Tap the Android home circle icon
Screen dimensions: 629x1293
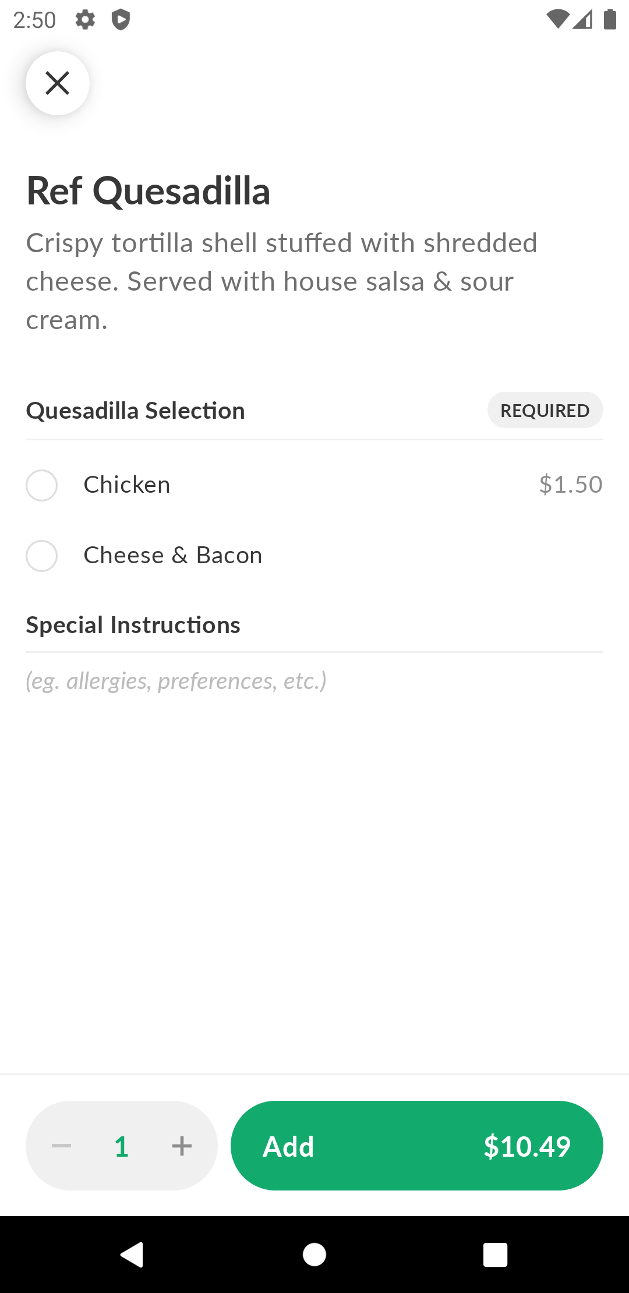click(x=314, y=1255)
